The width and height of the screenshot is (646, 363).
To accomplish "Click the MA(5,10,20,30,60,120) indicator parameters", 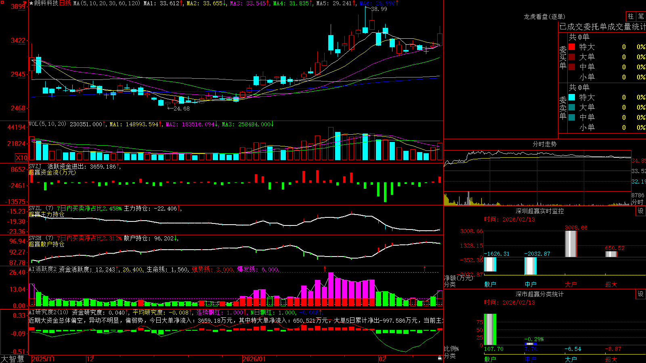I will [x=107, y=3].
